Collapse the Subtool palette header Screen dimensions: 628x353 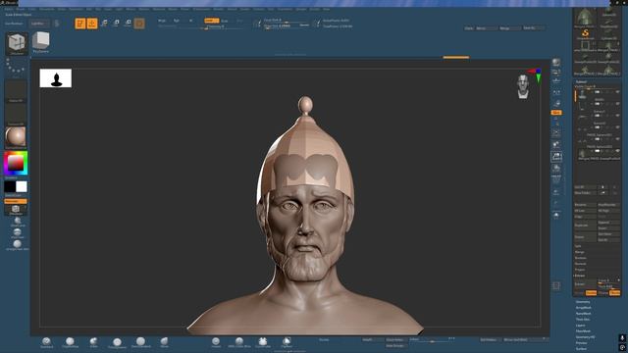point(581,81)
